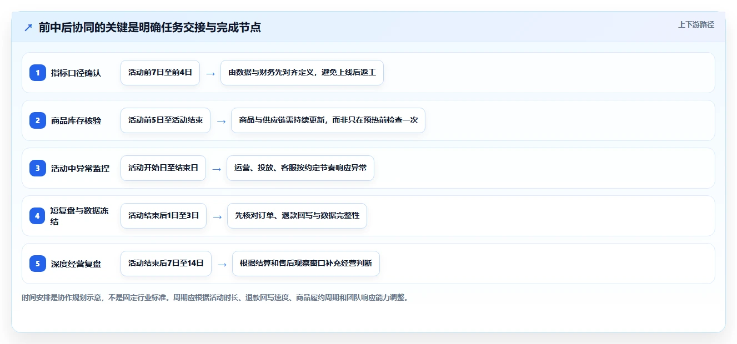Click the 活动结束后7日至14日 time chip
The image size is (737, 344).
coord(166,264)
